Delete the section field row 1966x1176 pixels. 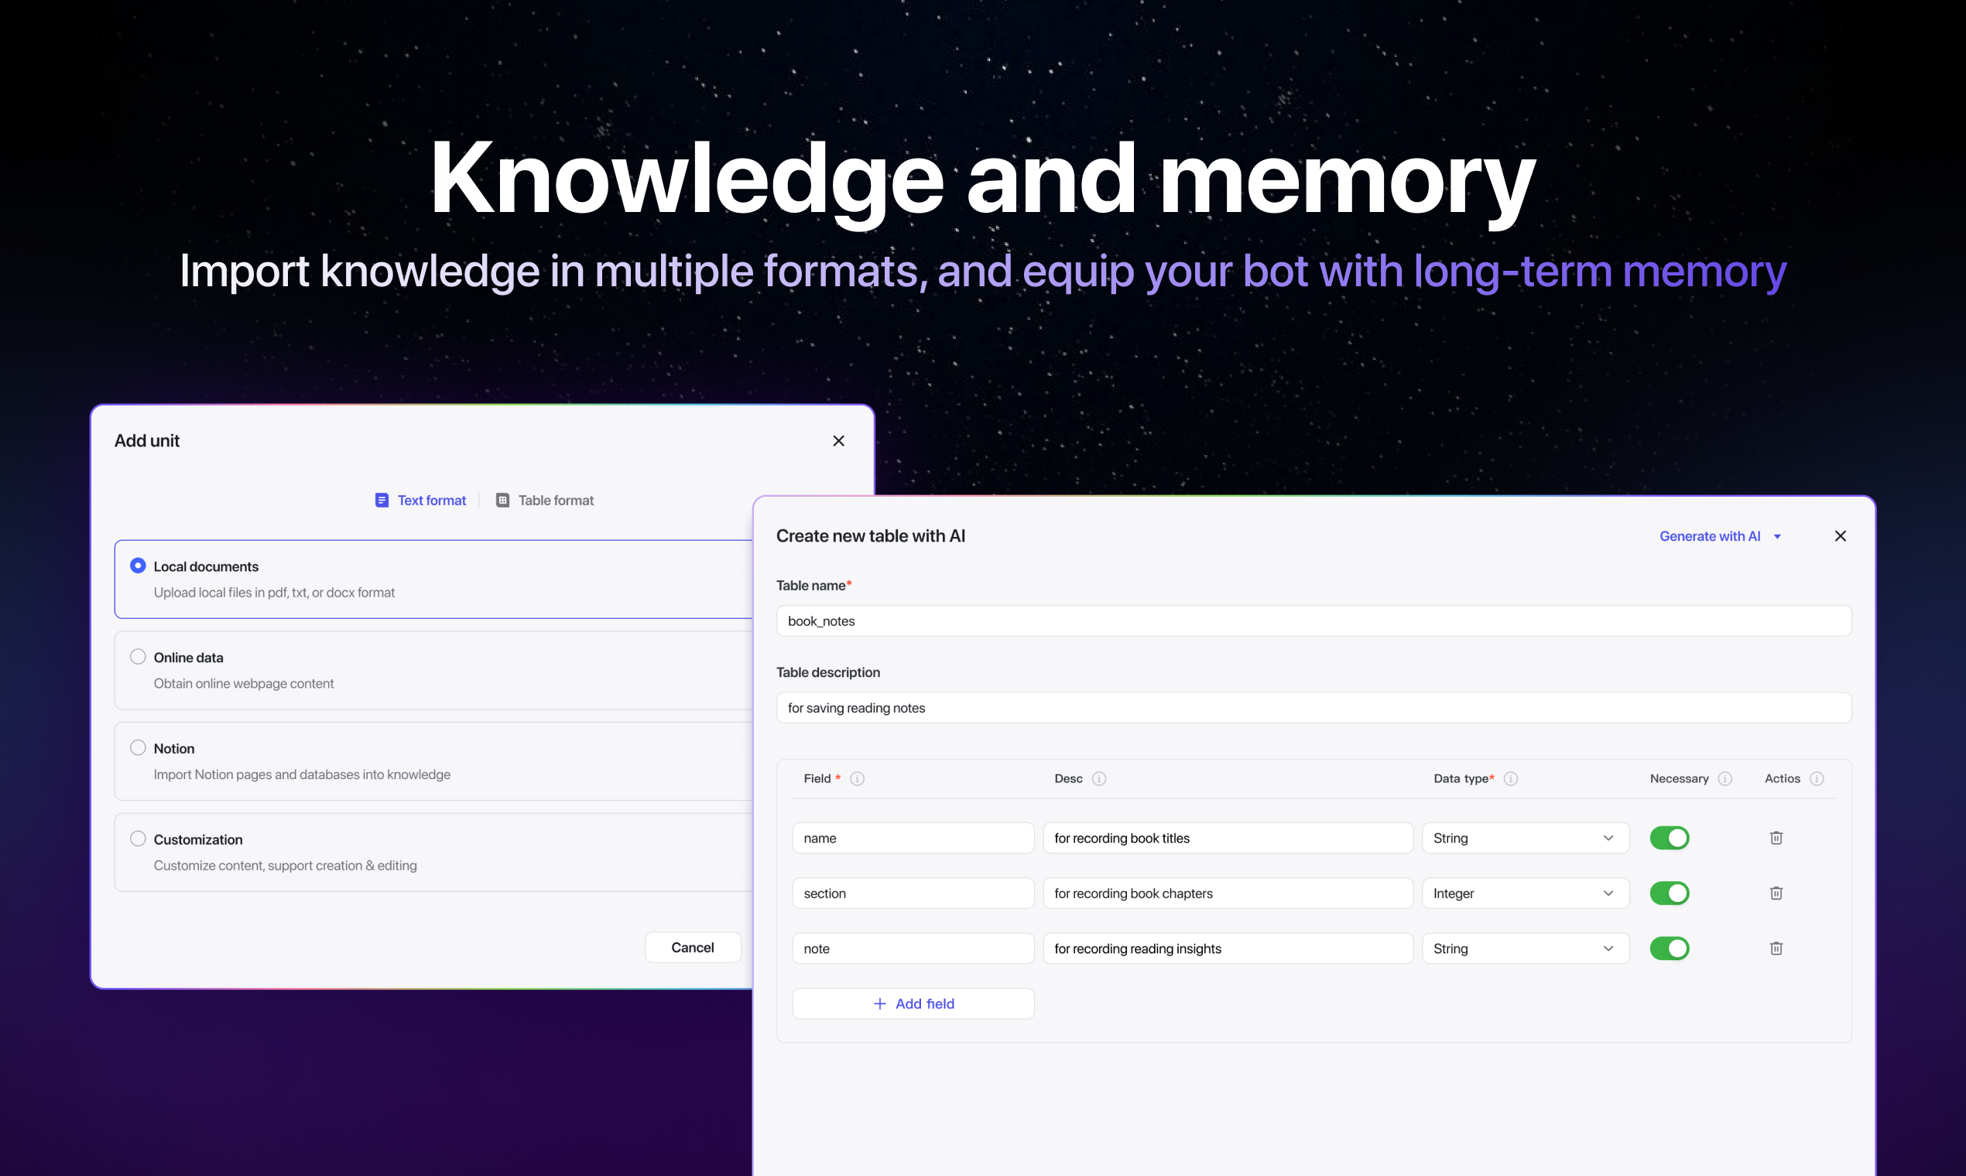[1776, 893]
